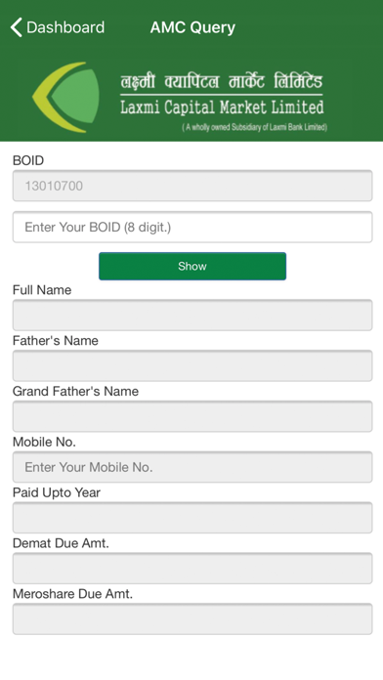
Task: Select the Full Name field
Action: coord(192,315)
